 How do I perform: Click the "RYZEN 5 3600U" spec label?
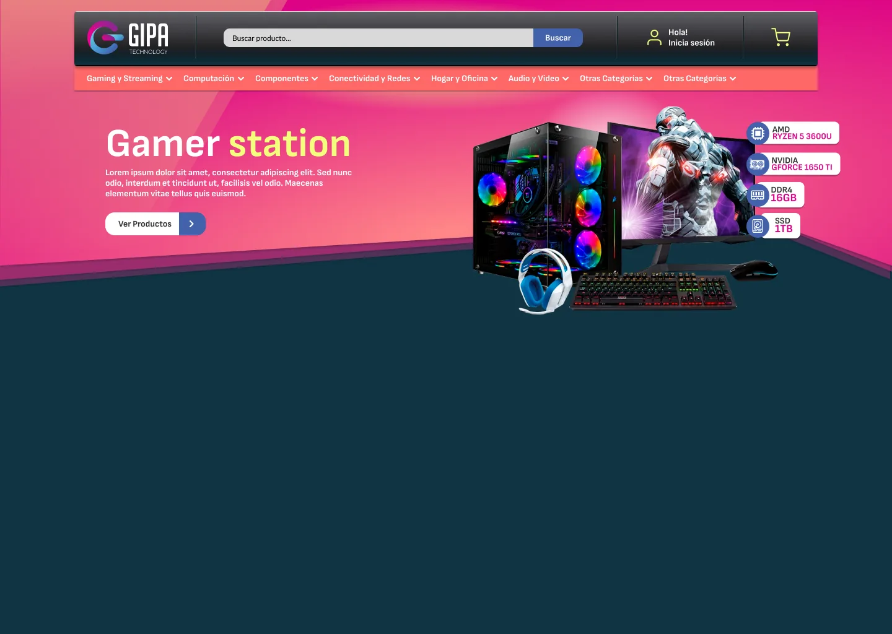click(802, 137)
